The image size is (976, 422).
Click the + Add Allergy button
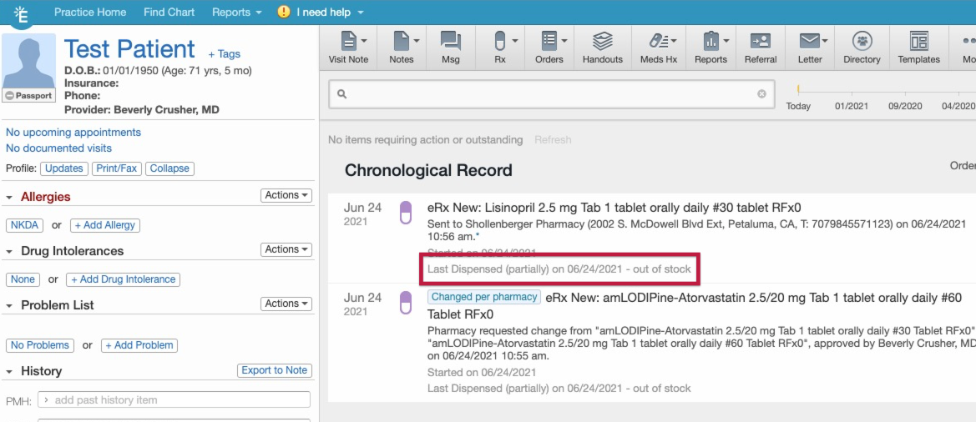coord(104,225)
